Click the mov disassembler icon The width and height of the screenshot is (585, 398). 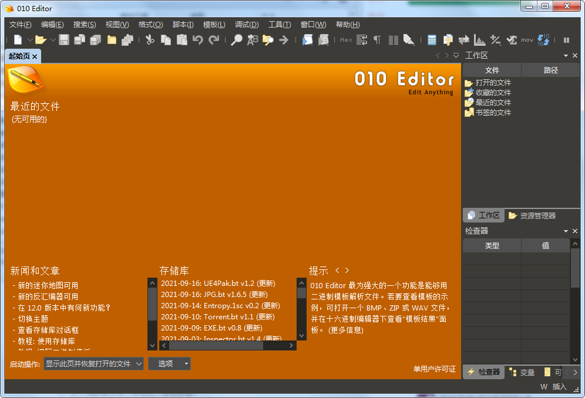pos(527,39)
